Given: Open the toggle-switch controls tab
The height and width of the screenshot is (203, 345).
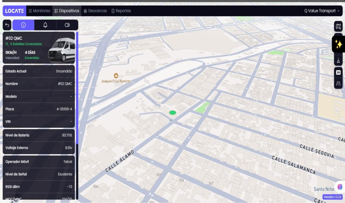Looking at the screenshot, I should click(67, 25).
